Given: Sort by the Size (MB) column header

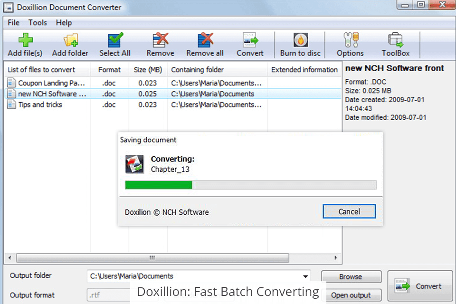Looking at the screenshot, I should click(x=148, y=70).
